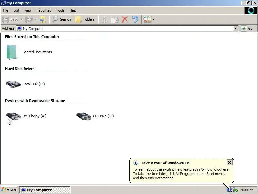Open the Start menu
Image resolution: width=258 pixels, height=194 pixels.
(9, 190)
